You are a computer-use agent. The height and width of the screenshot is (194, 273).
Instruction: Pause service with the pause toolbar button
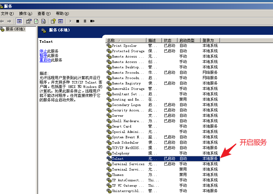pyautogui.click(x=85, y=21)
